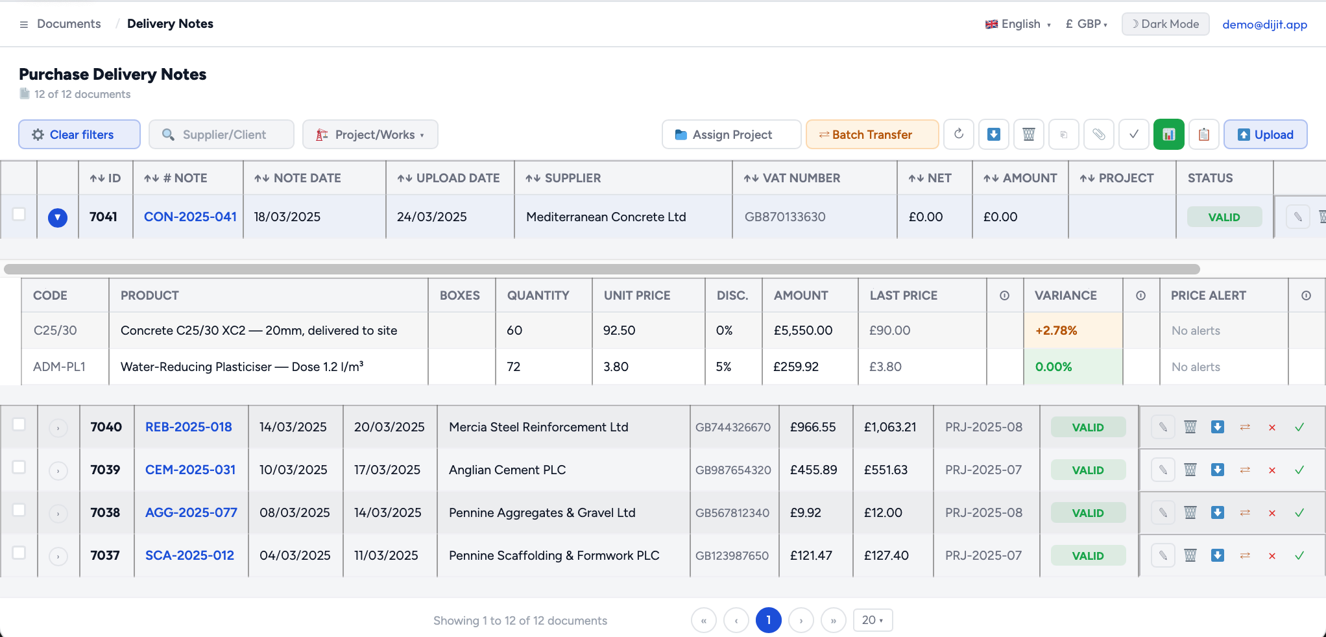
Task: Click the paperclip attachment icon
Action: pos(1099,134)
